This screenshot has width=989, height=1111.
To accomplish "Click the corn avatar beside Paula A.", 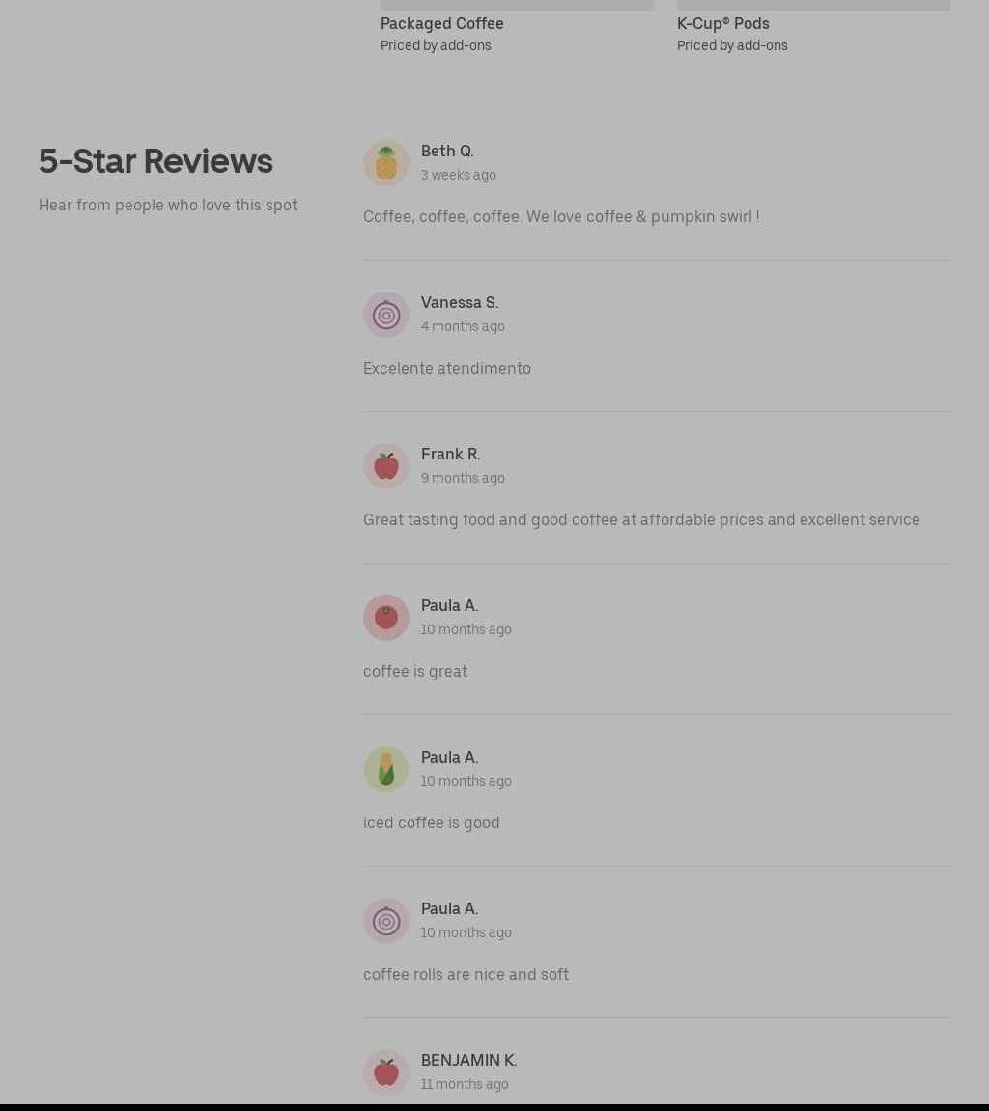I will pos(386,769).
